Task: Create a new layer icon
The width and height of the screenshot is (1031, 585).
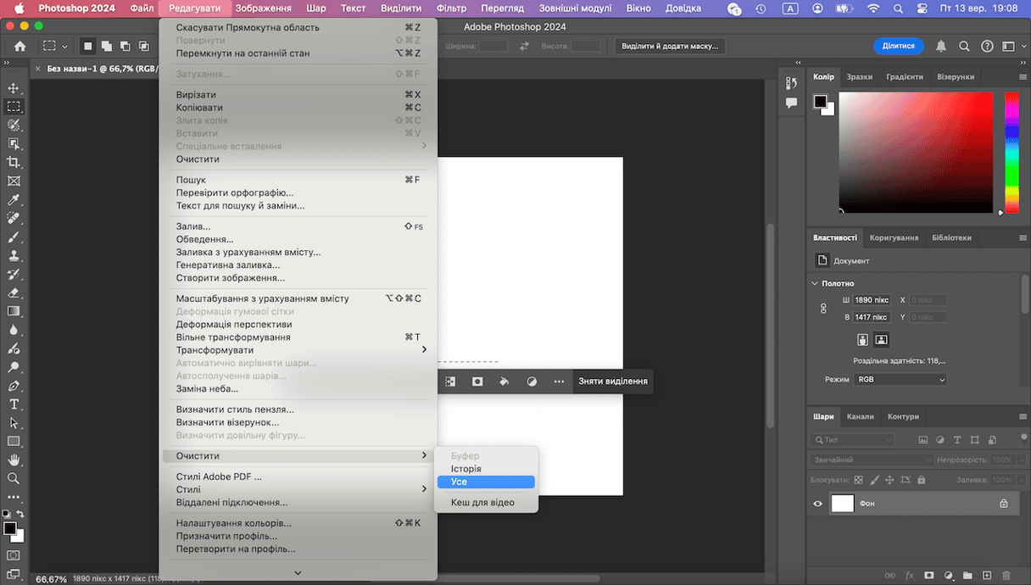Action: [x=987, y=576]
